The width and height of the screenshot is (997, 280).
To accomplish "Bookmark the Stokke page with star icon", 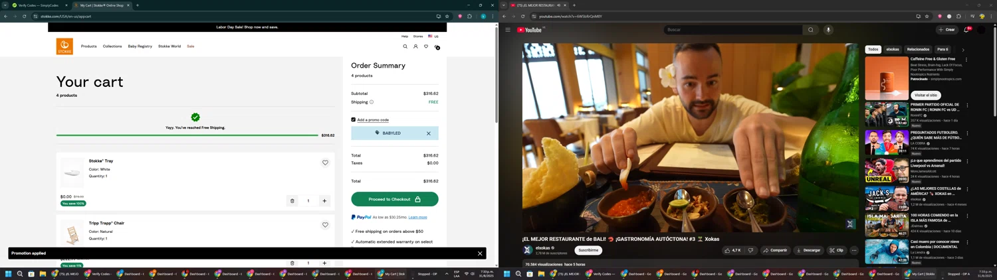I will pyautogui.click(x=447, y=16).
